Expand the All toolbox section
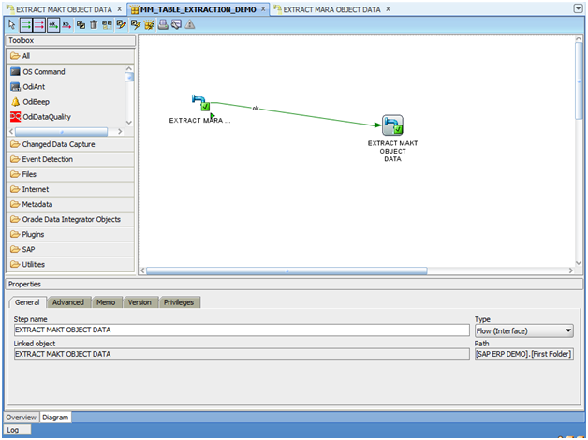The width and height of the screenshot is (588, 440). click(x=70, y=56)
